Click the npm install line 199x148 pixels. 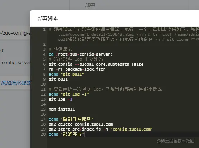click(62, 109)
